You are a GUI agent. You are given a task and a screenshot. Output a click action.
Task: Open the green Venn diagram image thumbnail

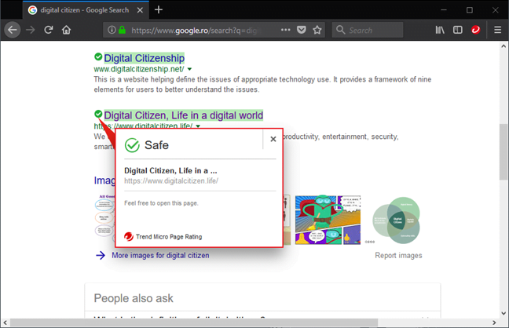[396, 220]
